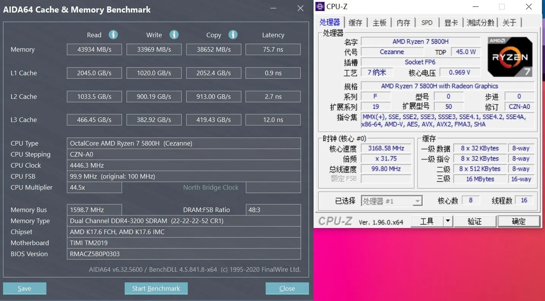Switch to the 处理器 tab in CPU-Z
The height and width of the screenshot is (301, 545).
[x=330, y=22]
